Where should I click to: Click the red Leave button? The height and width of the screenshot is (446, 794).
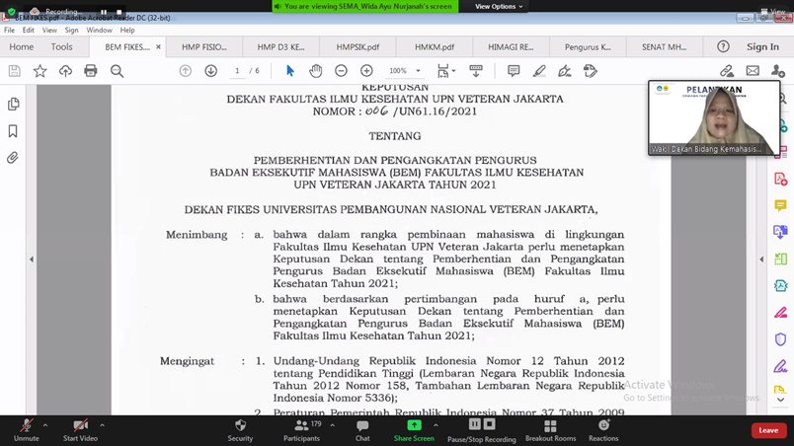768,430
